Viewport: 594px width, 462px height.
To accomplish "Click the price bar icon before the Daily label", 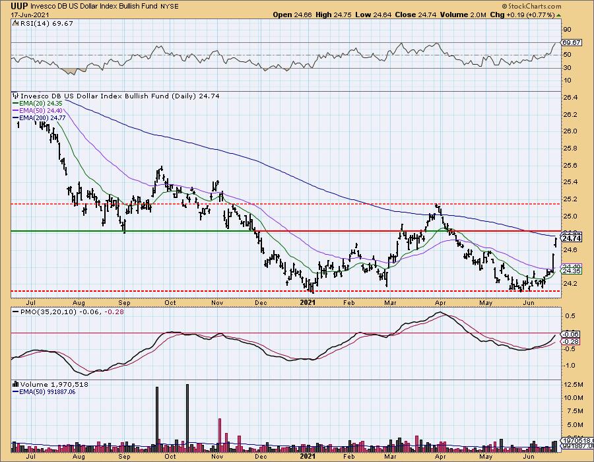I will click(x=16, y=96).
